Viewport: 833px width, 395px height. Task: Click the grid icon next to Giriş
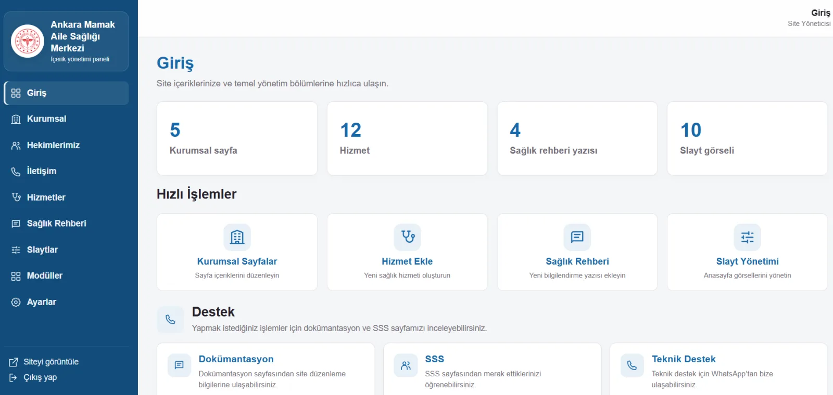click(x=16, y=93)
